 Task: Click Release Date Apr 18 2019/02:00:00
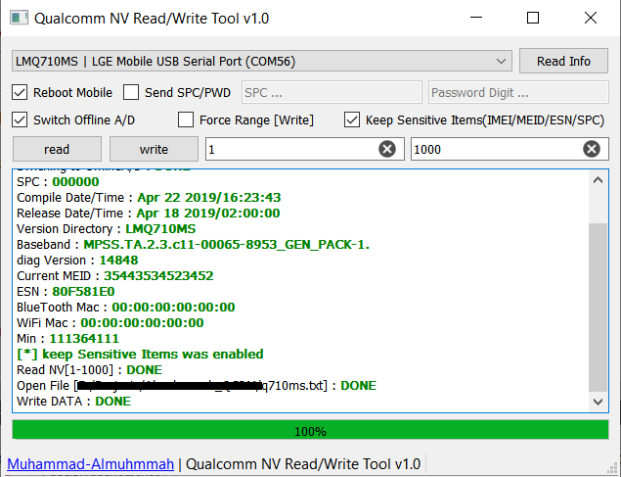[x=208, y=213]
